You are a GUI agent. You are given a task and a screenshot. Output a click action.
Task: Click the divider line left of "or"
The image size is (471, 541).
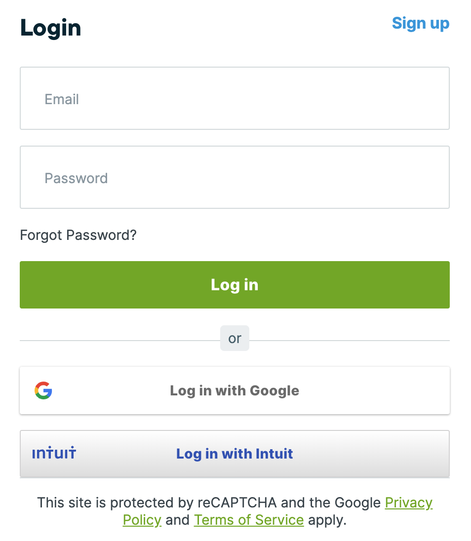118,341
